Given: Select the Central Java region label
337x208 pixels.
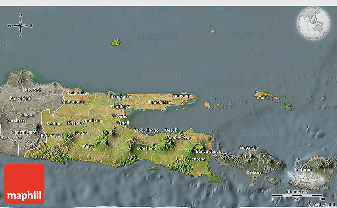Looking at the screenshot, I should pos(24,133).
